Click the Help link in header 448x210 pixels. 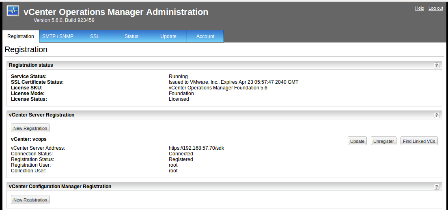pos(420,8)
